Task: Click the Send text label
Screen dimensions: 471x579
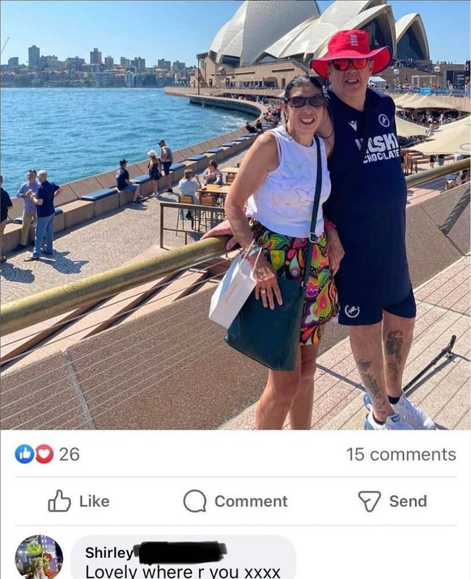Action: click(408, 501)
